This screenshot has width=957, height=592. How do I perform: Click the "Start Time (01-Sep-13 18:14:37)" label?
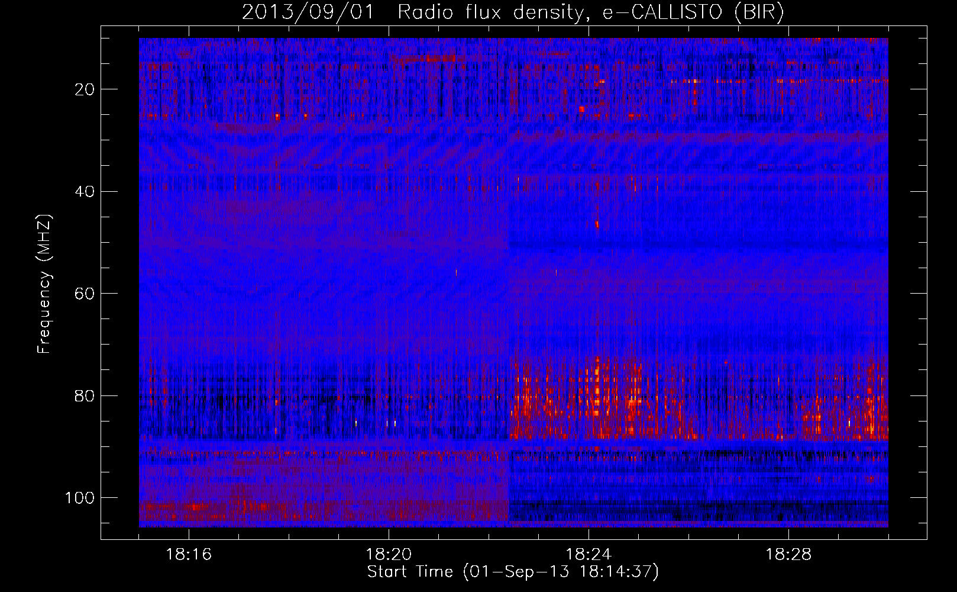[x=513, y=572]
